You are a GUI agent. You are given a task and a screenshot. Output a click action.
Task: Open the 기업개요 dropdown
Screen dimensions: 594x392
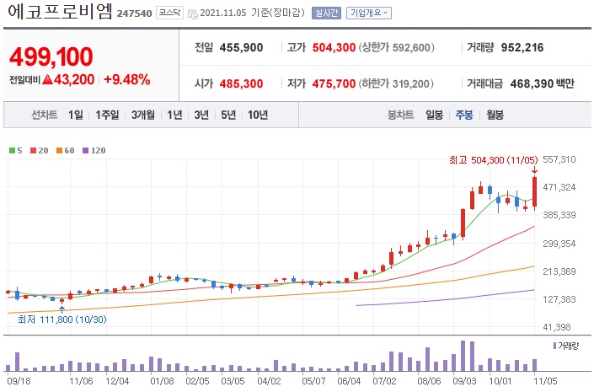[368, 13]
